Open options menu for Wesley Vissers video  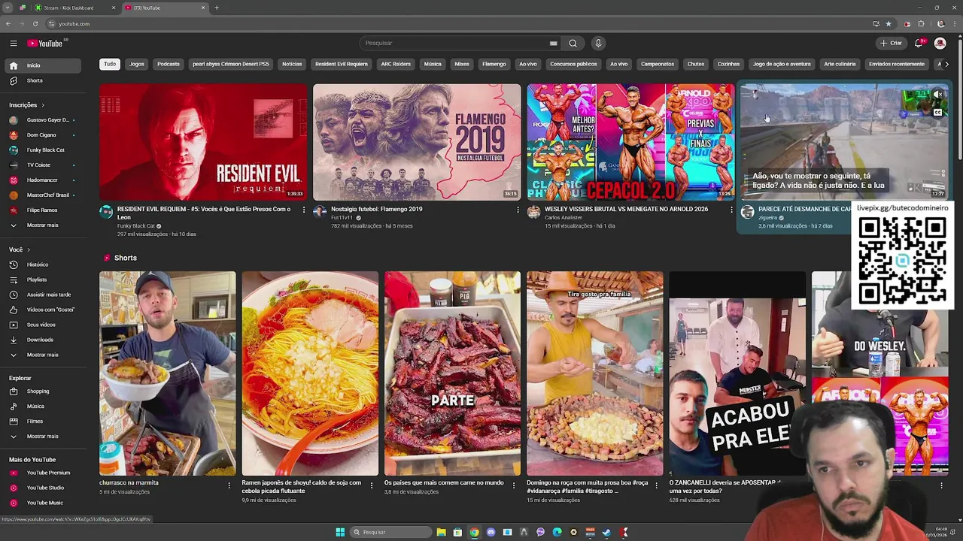[x=731, y=210]
